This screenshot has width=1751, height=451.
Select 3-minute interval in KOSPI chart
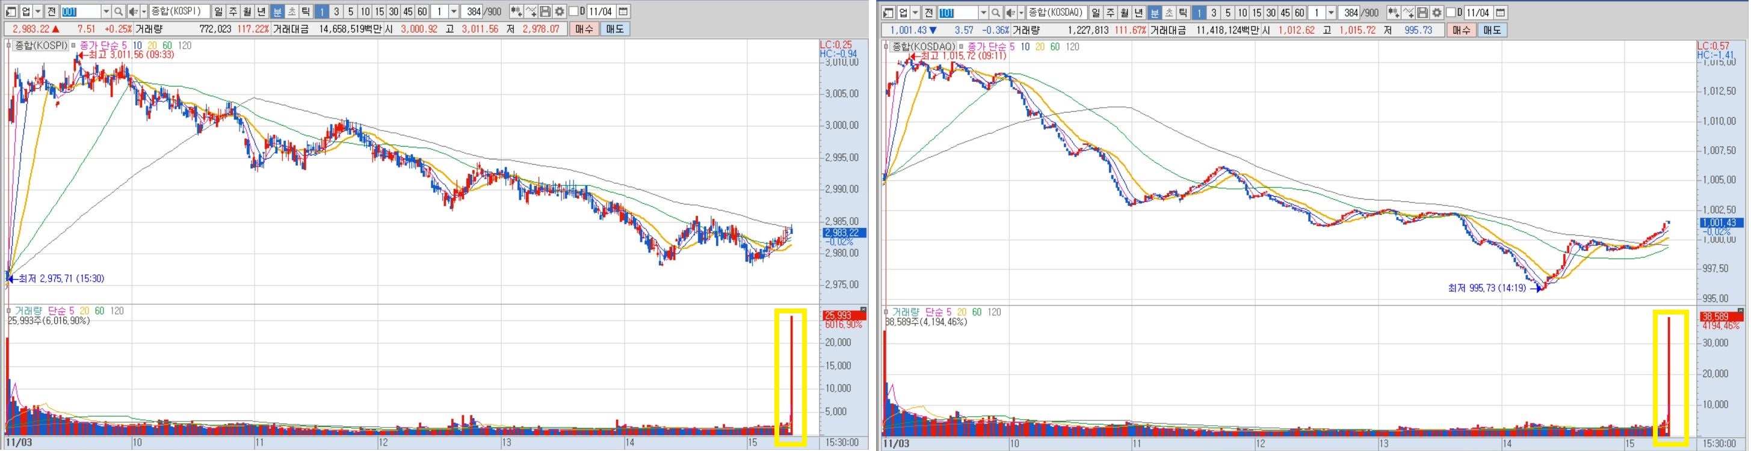(x=336, y=11)
